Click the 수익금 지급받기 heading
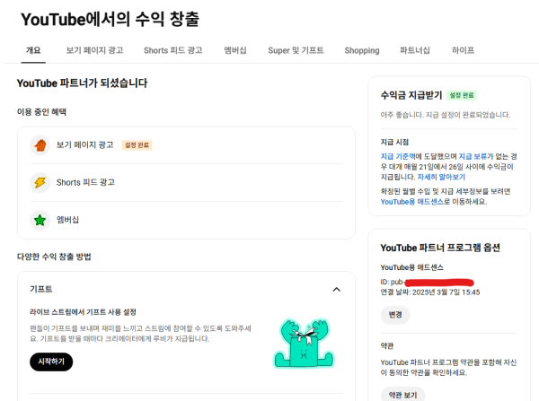 click(411, 95)
